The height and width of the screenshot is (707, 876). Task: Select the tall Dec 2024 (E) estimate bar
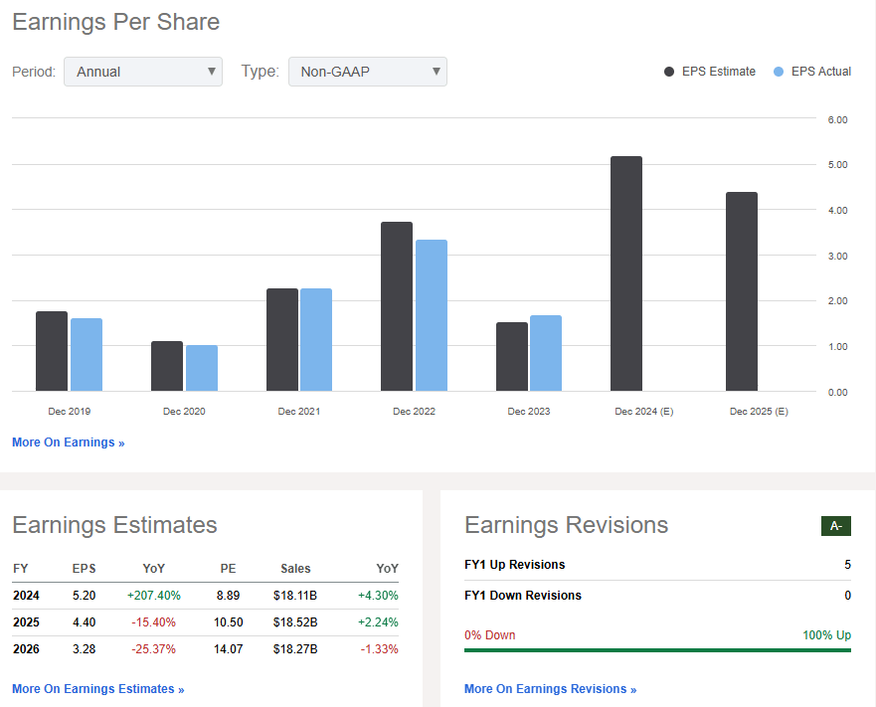tap(625, 273)
